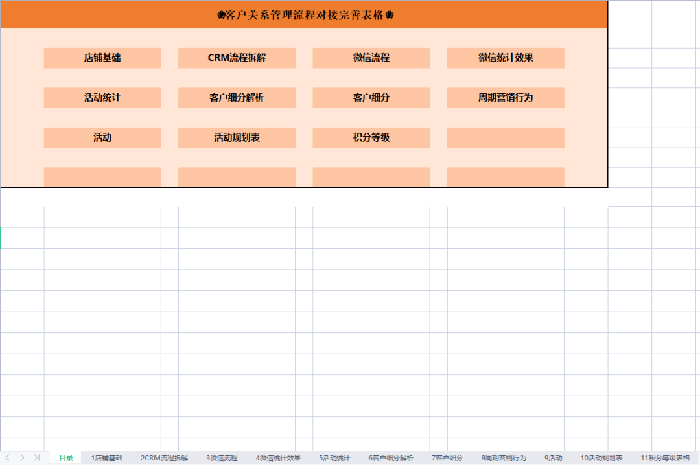Click the 店铺基础 navigation button
This screenshot has width=700, height=465.
(x=102, y=58)
